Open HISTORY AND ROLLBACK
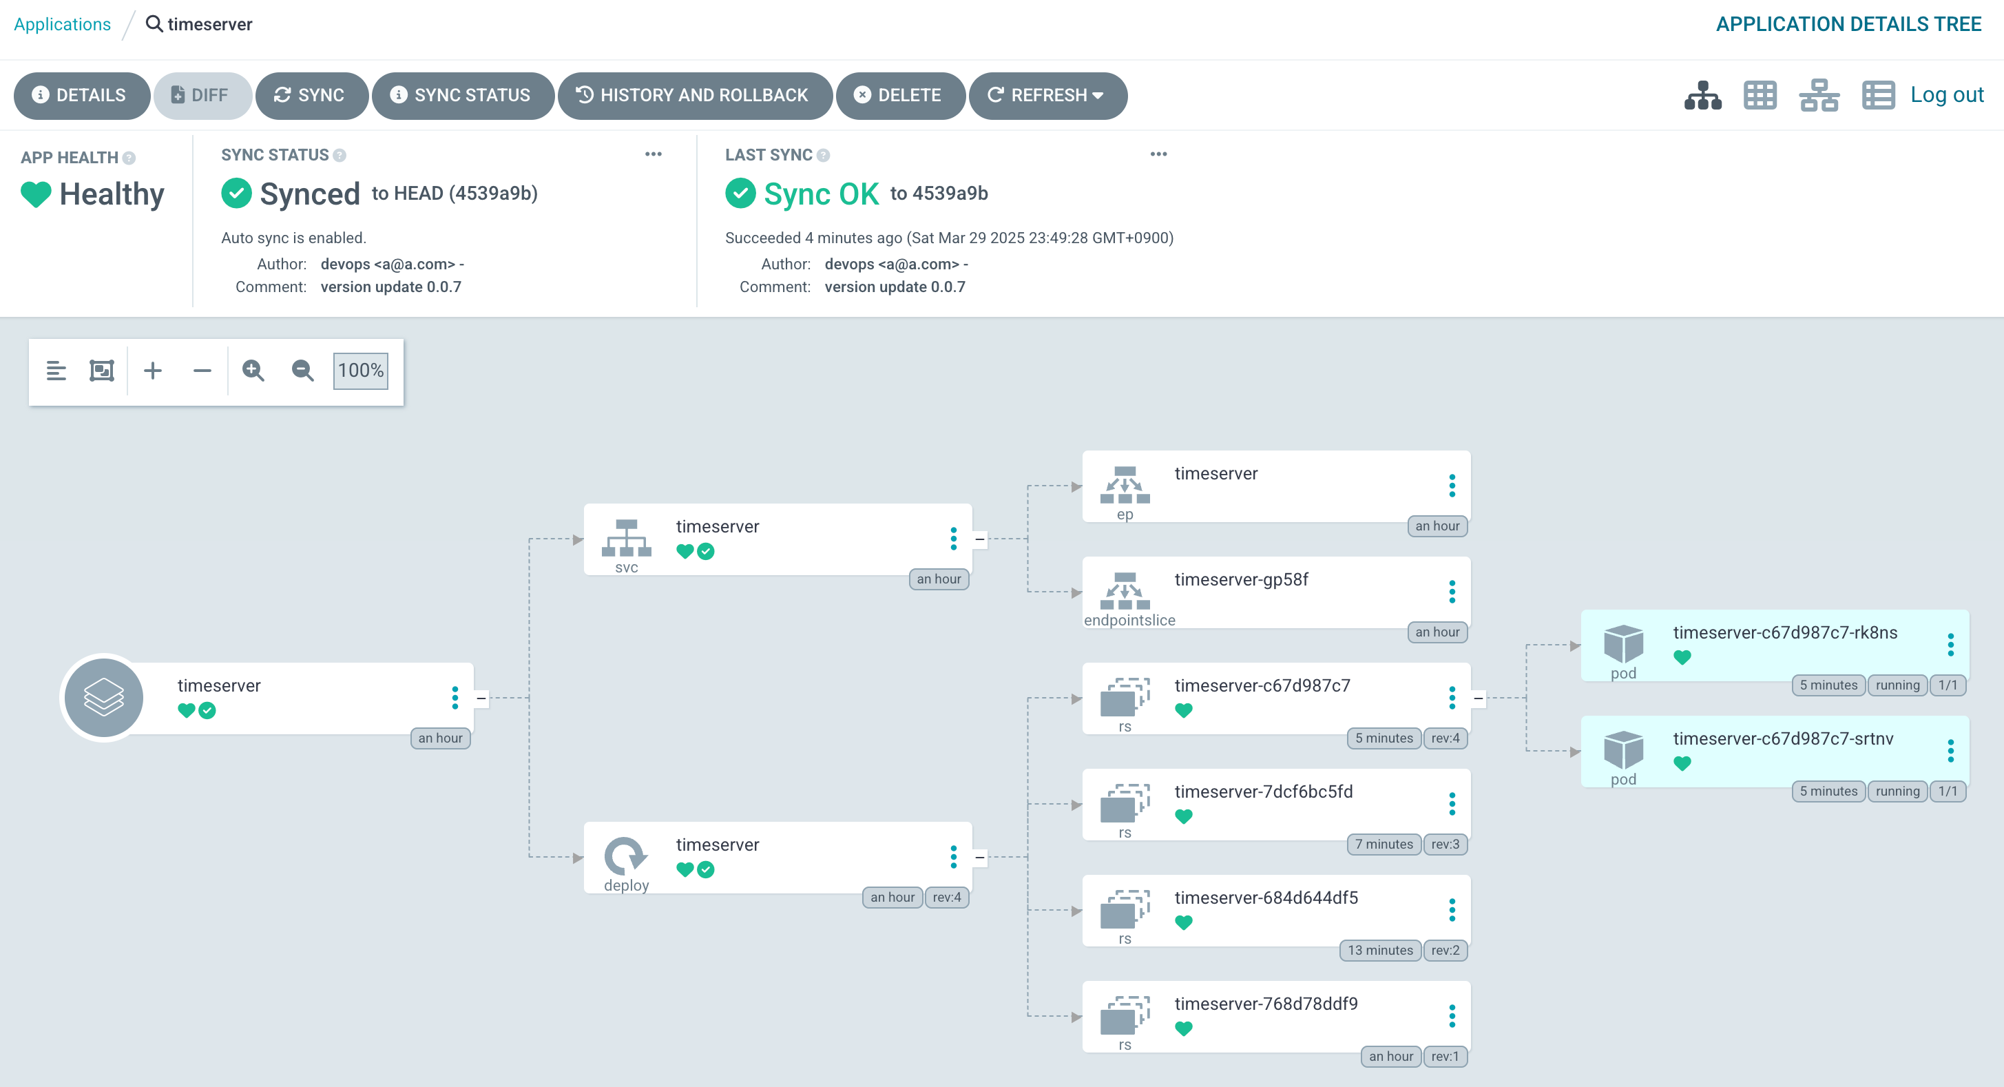The image size is (2004, 1087). 695,96
